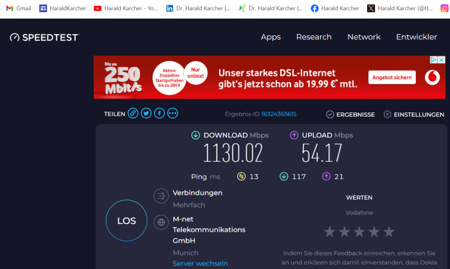Open the Gmail bookmark
Screen dimensions: 450x269
[x=19, y=8]
